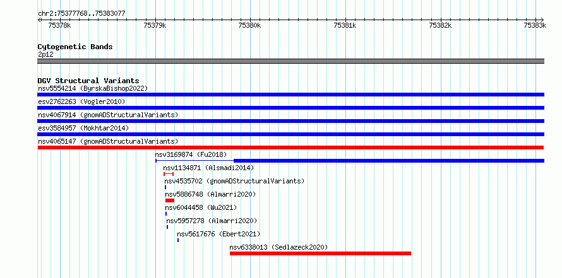This screenshot has height=278, width=562.
Task: Open the nsv6044458 (Wu2021) label
Action: click(201, 207)
